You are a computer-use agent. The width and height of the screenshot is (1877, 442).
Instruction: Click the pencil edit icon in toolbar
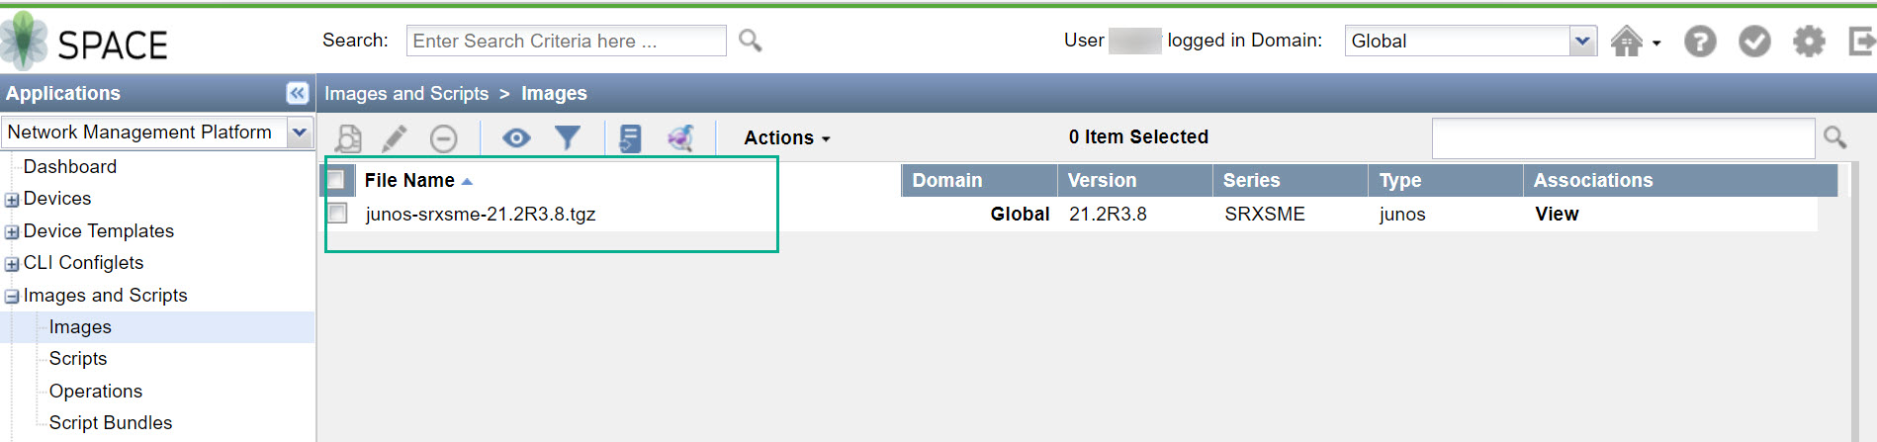coord(394,137)
